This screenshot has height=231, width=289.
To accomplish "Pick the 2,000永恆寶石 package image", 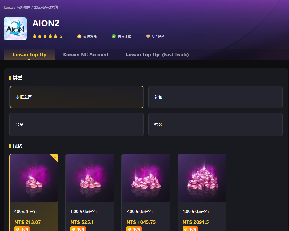I will 146,178.
